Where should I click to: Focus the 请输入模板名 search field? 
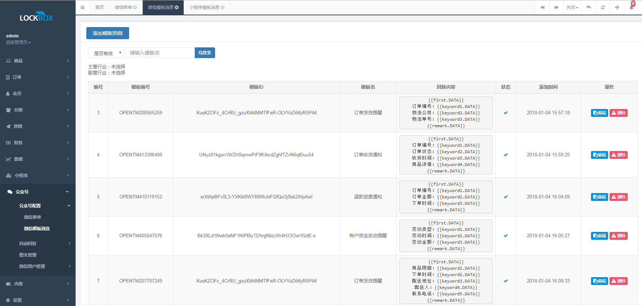(160, 53)
